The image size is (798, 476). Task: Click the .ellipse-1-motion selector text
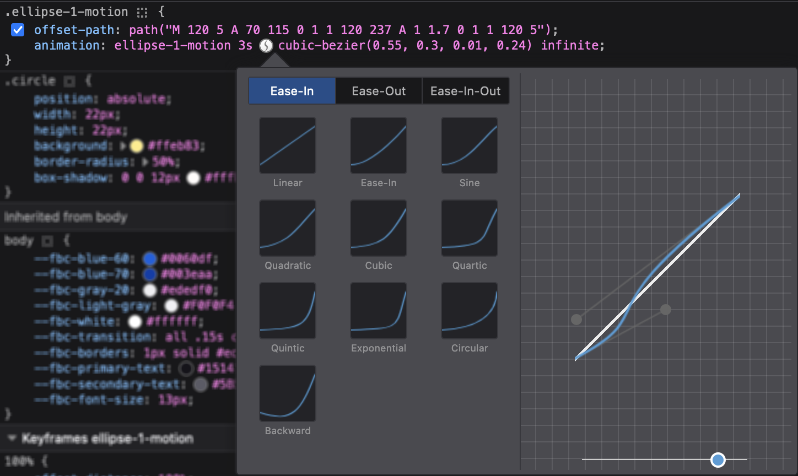(x=67, y=12)
